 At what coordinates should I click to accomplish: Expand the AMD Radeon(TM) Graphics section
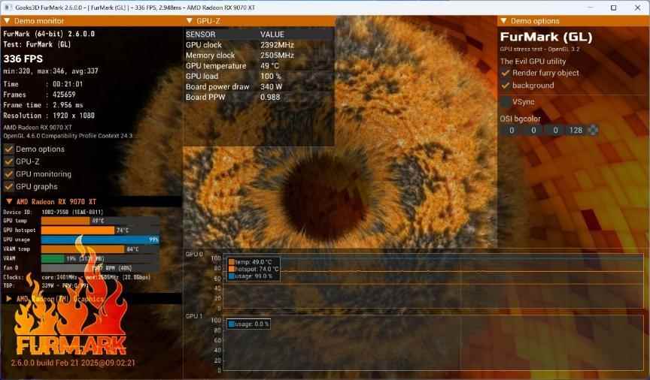point(9,298)
